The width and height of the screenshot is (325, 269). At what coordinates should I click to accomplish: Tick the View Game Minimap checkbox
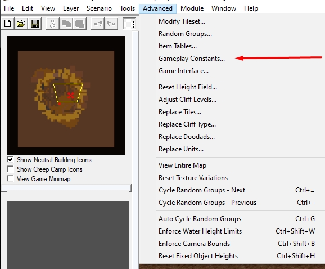pos(10,178)
